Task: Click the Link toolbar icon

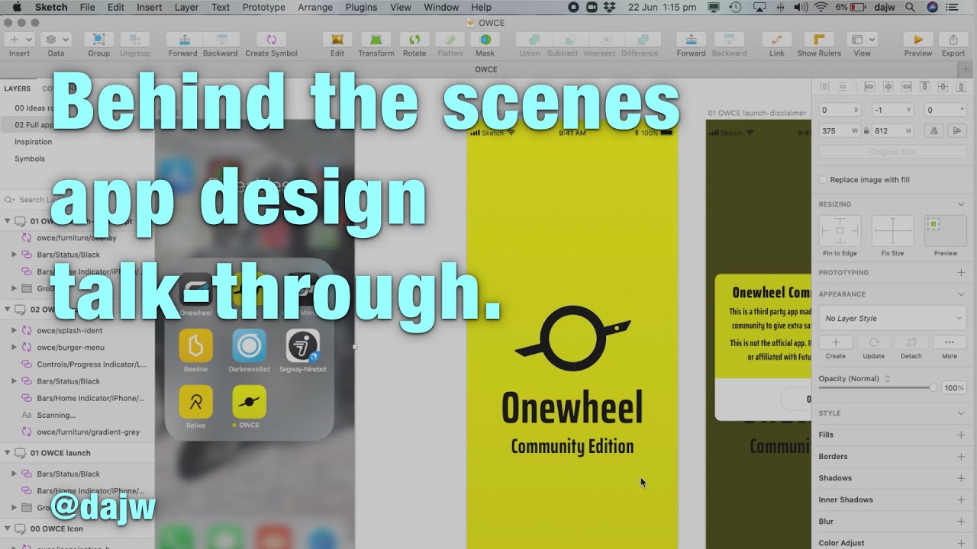Action: pyautogui.click(x=776, y=40)
